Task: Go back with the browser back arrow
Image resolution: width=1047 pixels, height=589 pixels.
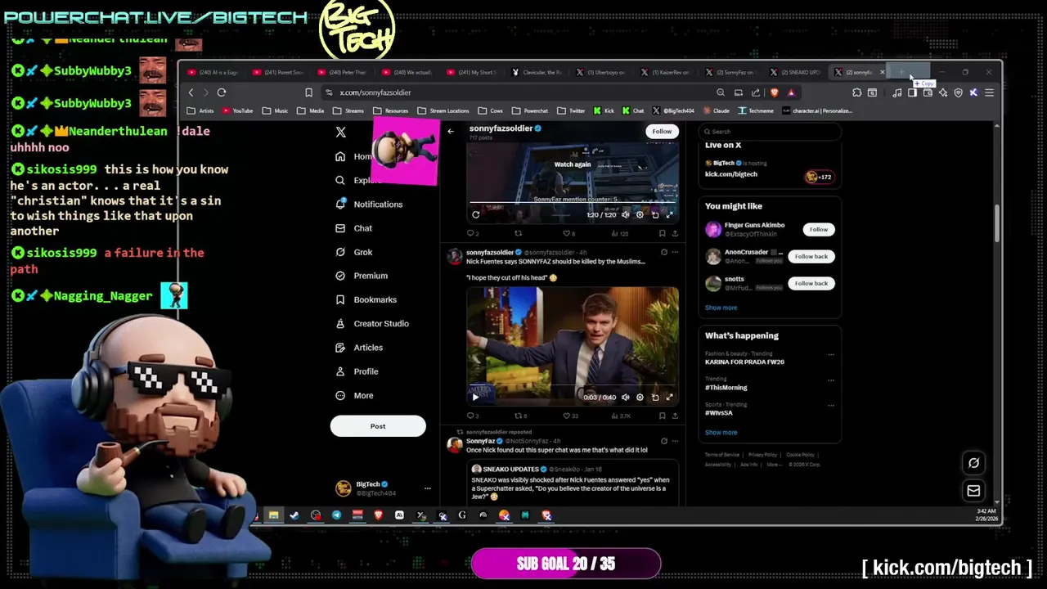Action: pos(191,92)
